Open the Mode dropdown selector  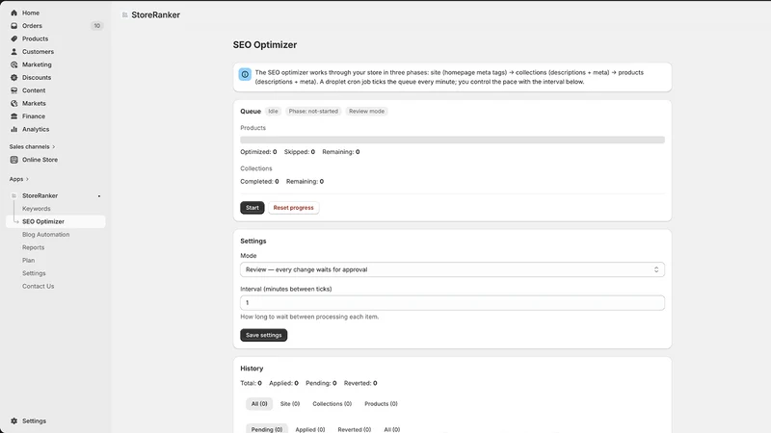(452, 269)
